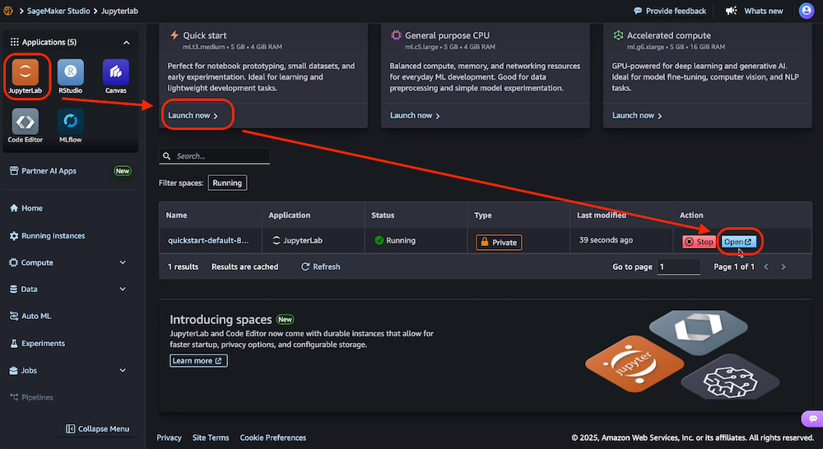823x449 pixels.
Task: Open the Site Terms footer link
Action: [x=211, y=437]
